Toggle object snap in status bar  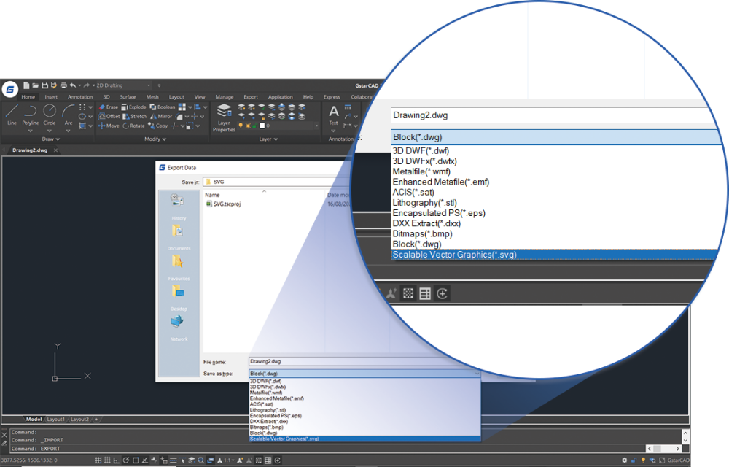click(x=136, y=460)
